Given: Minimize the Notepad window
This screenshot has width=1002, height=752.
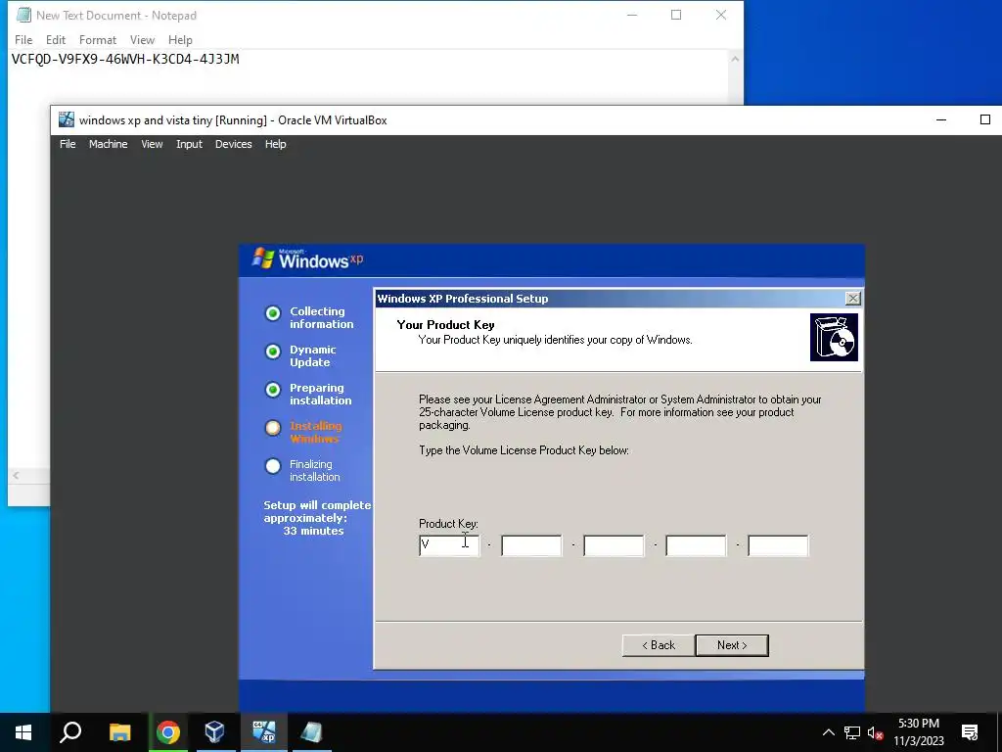Looking at the screenshot, I should tap(632, 15).
